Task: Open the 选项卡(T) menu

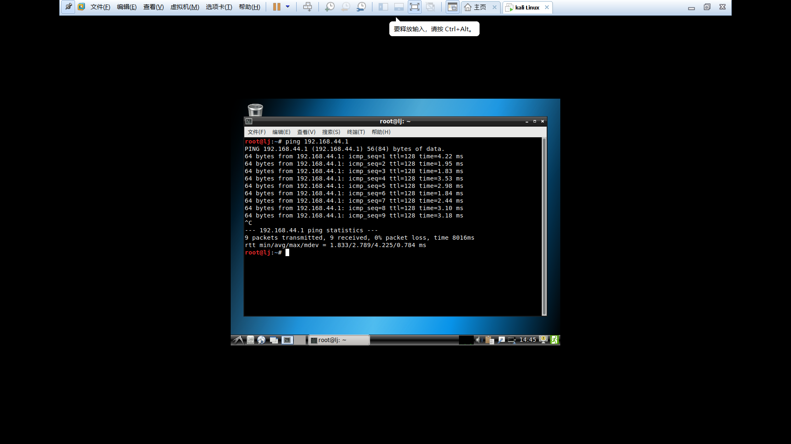Action: (x=219, y=7)
